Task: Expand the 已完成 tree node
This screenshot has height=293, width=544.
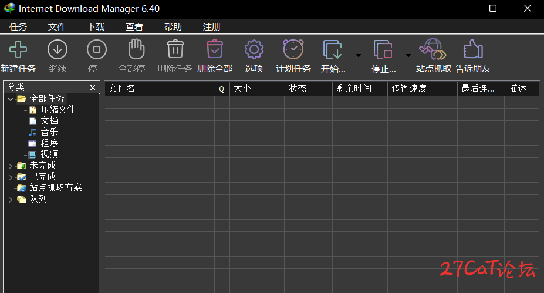Action: click(x=10, y=177)
